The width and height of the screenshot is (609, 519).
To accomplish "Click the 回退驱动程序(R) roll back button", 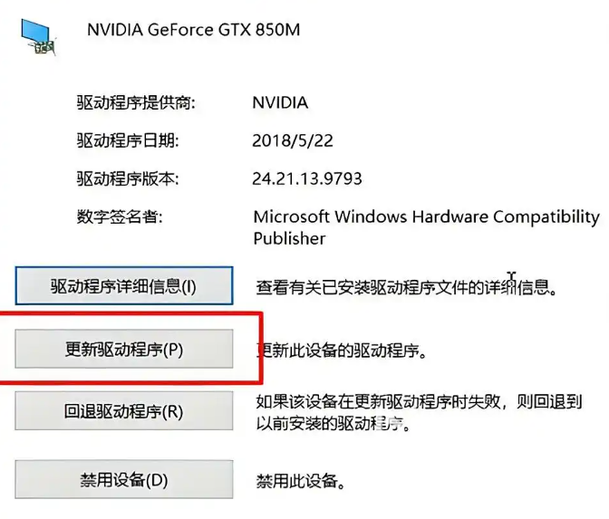I will click(x=123, y=411).
